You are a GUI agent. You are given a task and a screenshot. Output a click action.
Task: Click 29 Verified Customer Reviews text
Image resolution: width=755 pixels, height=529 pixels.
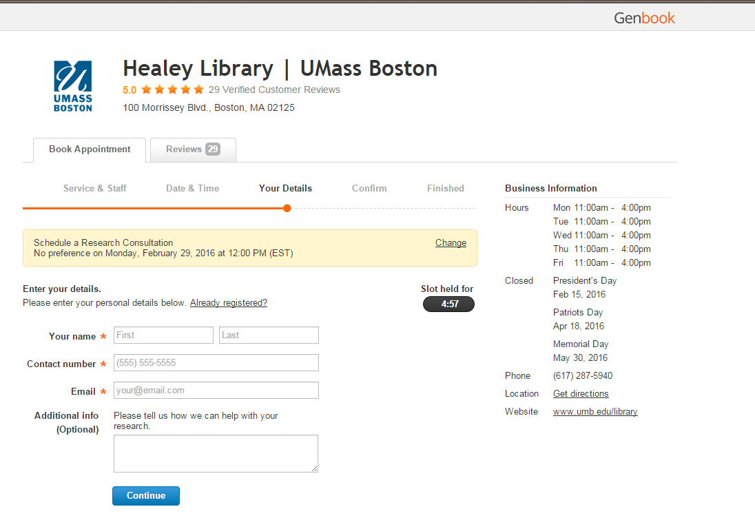(x=274, y=90)
